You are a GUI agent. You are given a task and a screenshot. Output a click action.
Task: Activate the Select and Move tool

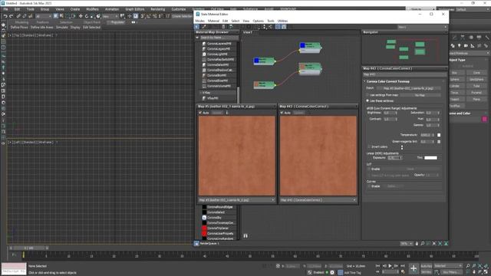[81, 16]
